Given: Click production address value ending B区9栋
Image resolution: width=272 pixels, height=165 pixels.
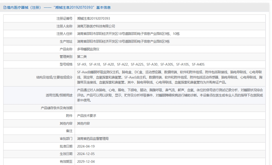Looking at the screenshot, I should [x=123, y=41].
